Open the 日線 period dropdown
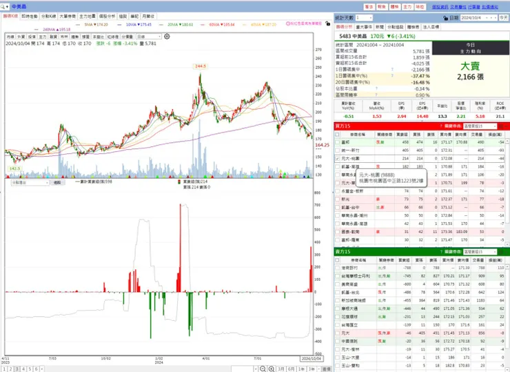The width and height of the screenshot is (510, 372). (148, 37)
